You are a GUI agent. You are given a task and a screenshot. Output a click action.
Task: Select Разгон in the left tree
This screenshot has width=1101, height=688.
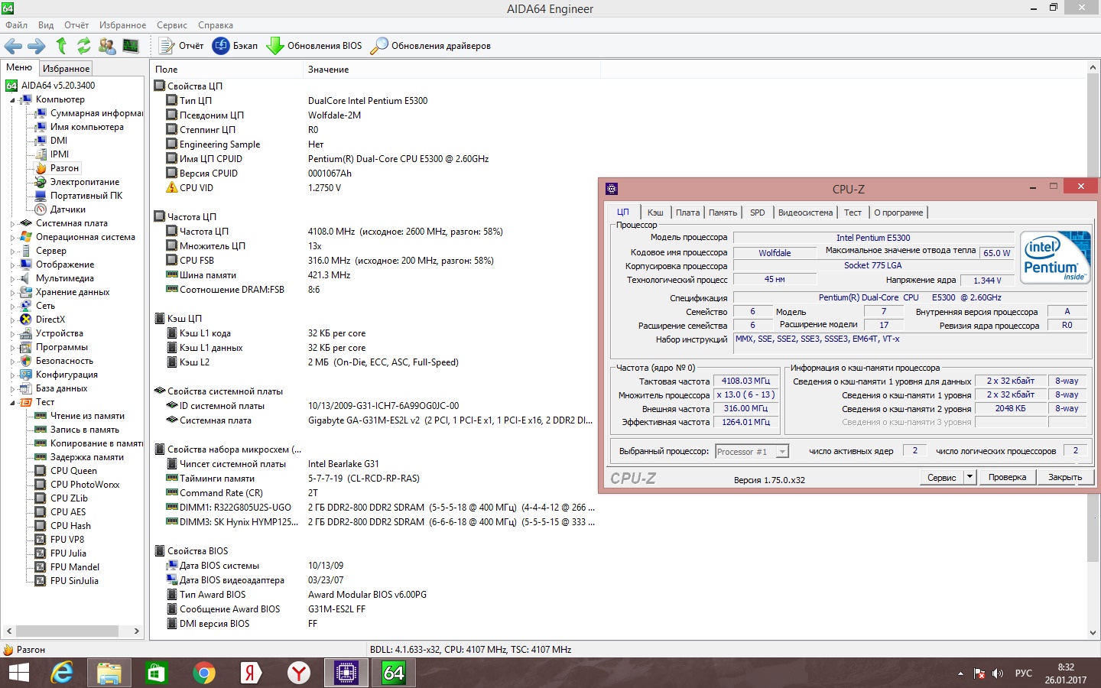64,168
